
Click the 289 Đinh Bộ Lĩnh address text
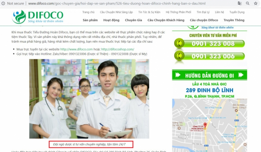(x=210, y=90)
